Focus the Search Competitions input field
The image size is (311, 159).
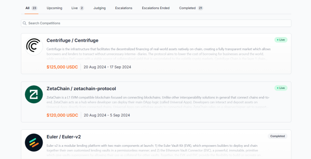pos(156,23)
